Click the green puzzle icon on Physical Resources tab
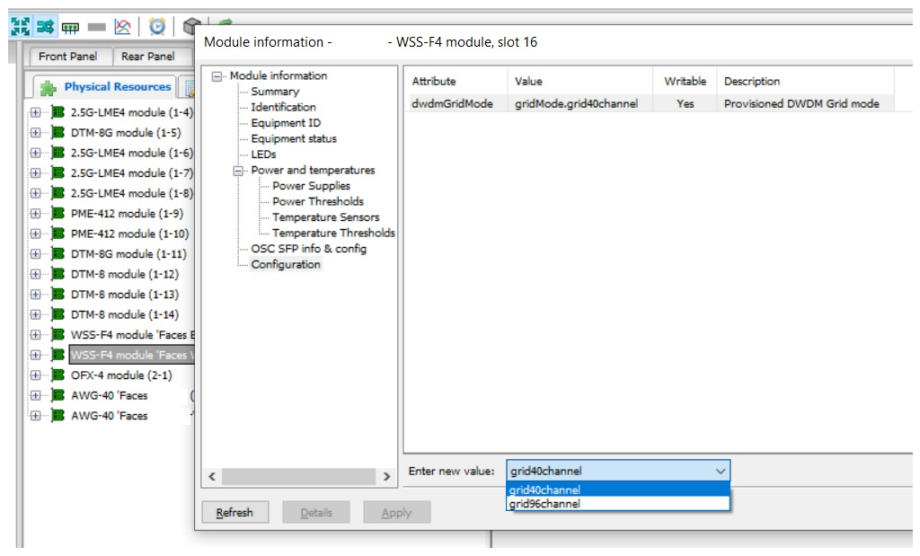Screen dimensions: 920x556 point(49,88)
